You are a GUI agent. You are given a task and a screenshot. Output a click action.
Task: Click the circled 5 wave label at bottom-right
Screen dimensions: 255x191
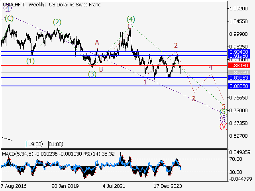(224, 119)
